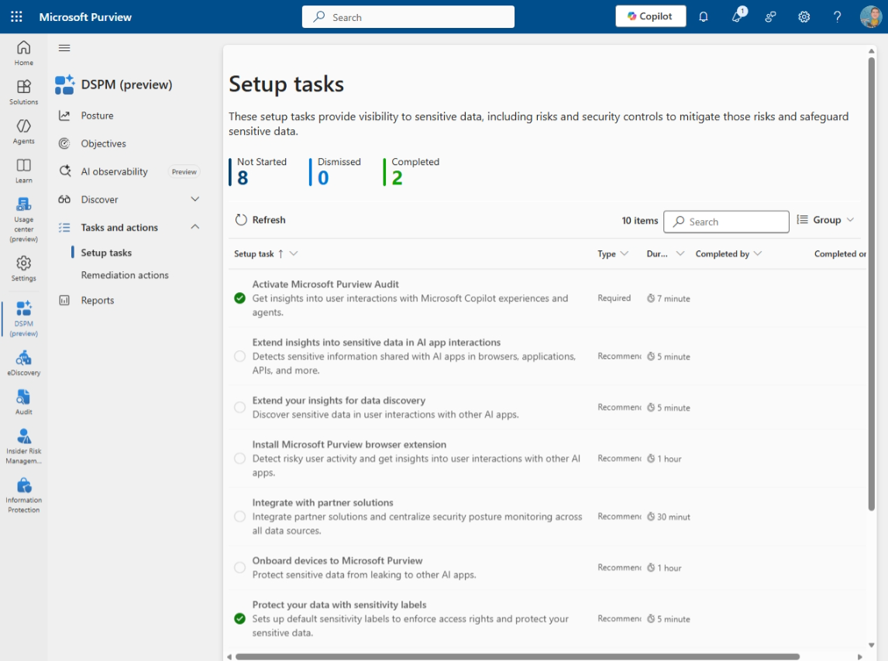Open the Type column filter dropdown
Screen dimensions: 888x661
625,254
